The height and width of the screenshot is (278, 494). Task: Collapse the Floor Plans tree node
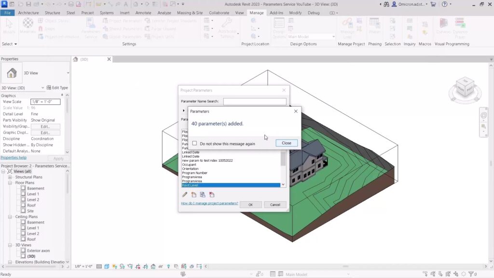[10, 183]
